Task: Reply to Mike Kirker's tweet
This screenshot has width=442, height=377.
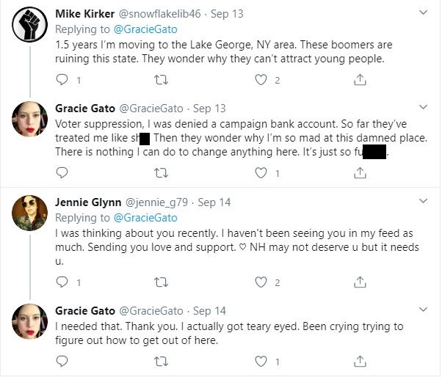Action: pos(62,81)
